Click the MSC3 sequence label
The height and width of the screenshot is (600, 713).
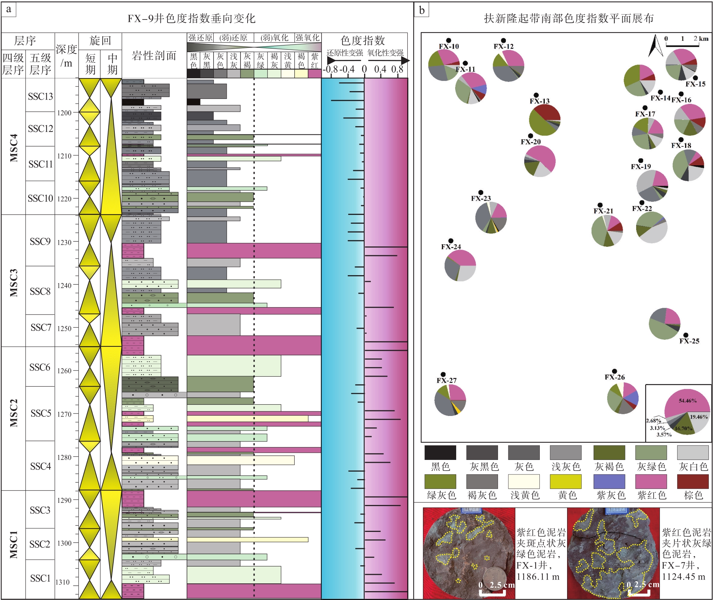13,282
